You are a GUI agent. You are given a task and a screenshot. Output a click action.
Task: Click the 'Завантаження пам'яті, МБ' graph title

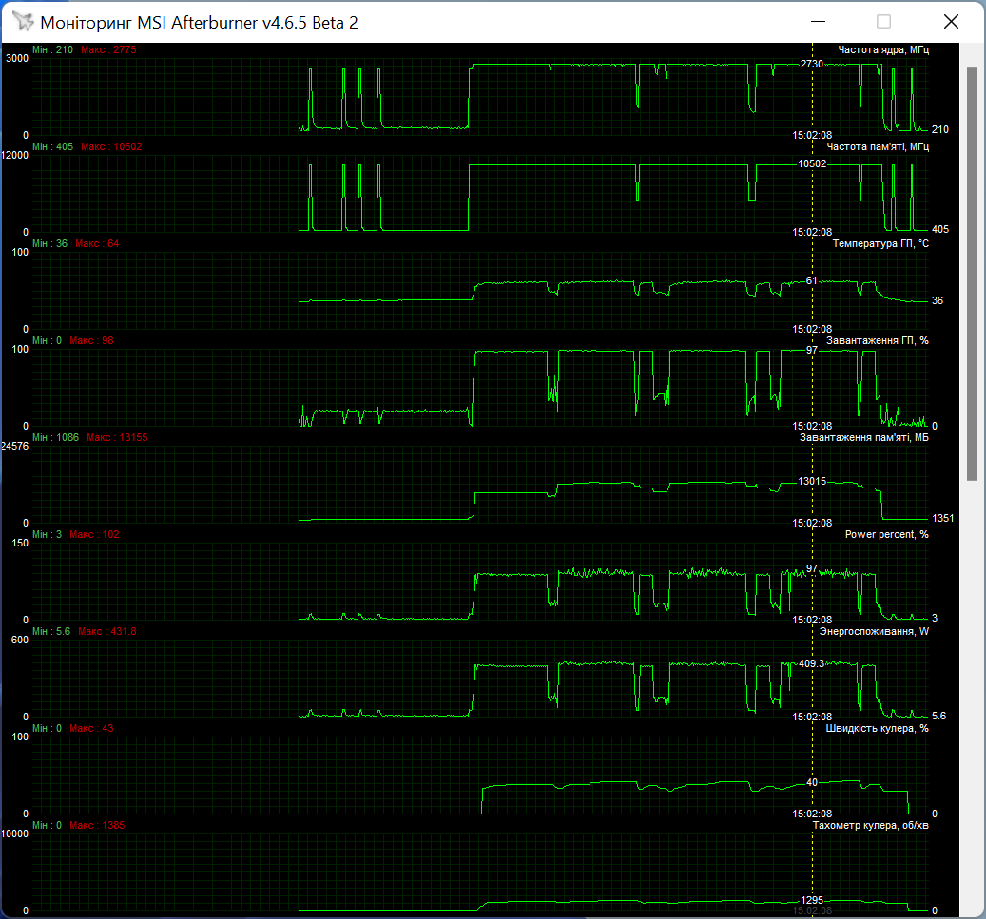864,437
